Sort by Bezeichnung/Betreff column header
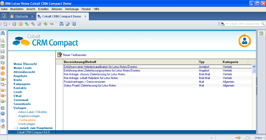 [131, 62]
